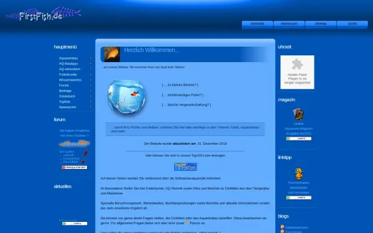Viewport: 373px width, 233px height.
Task: Expand arrow beside Aquarienbau
Action: (91, 58)
